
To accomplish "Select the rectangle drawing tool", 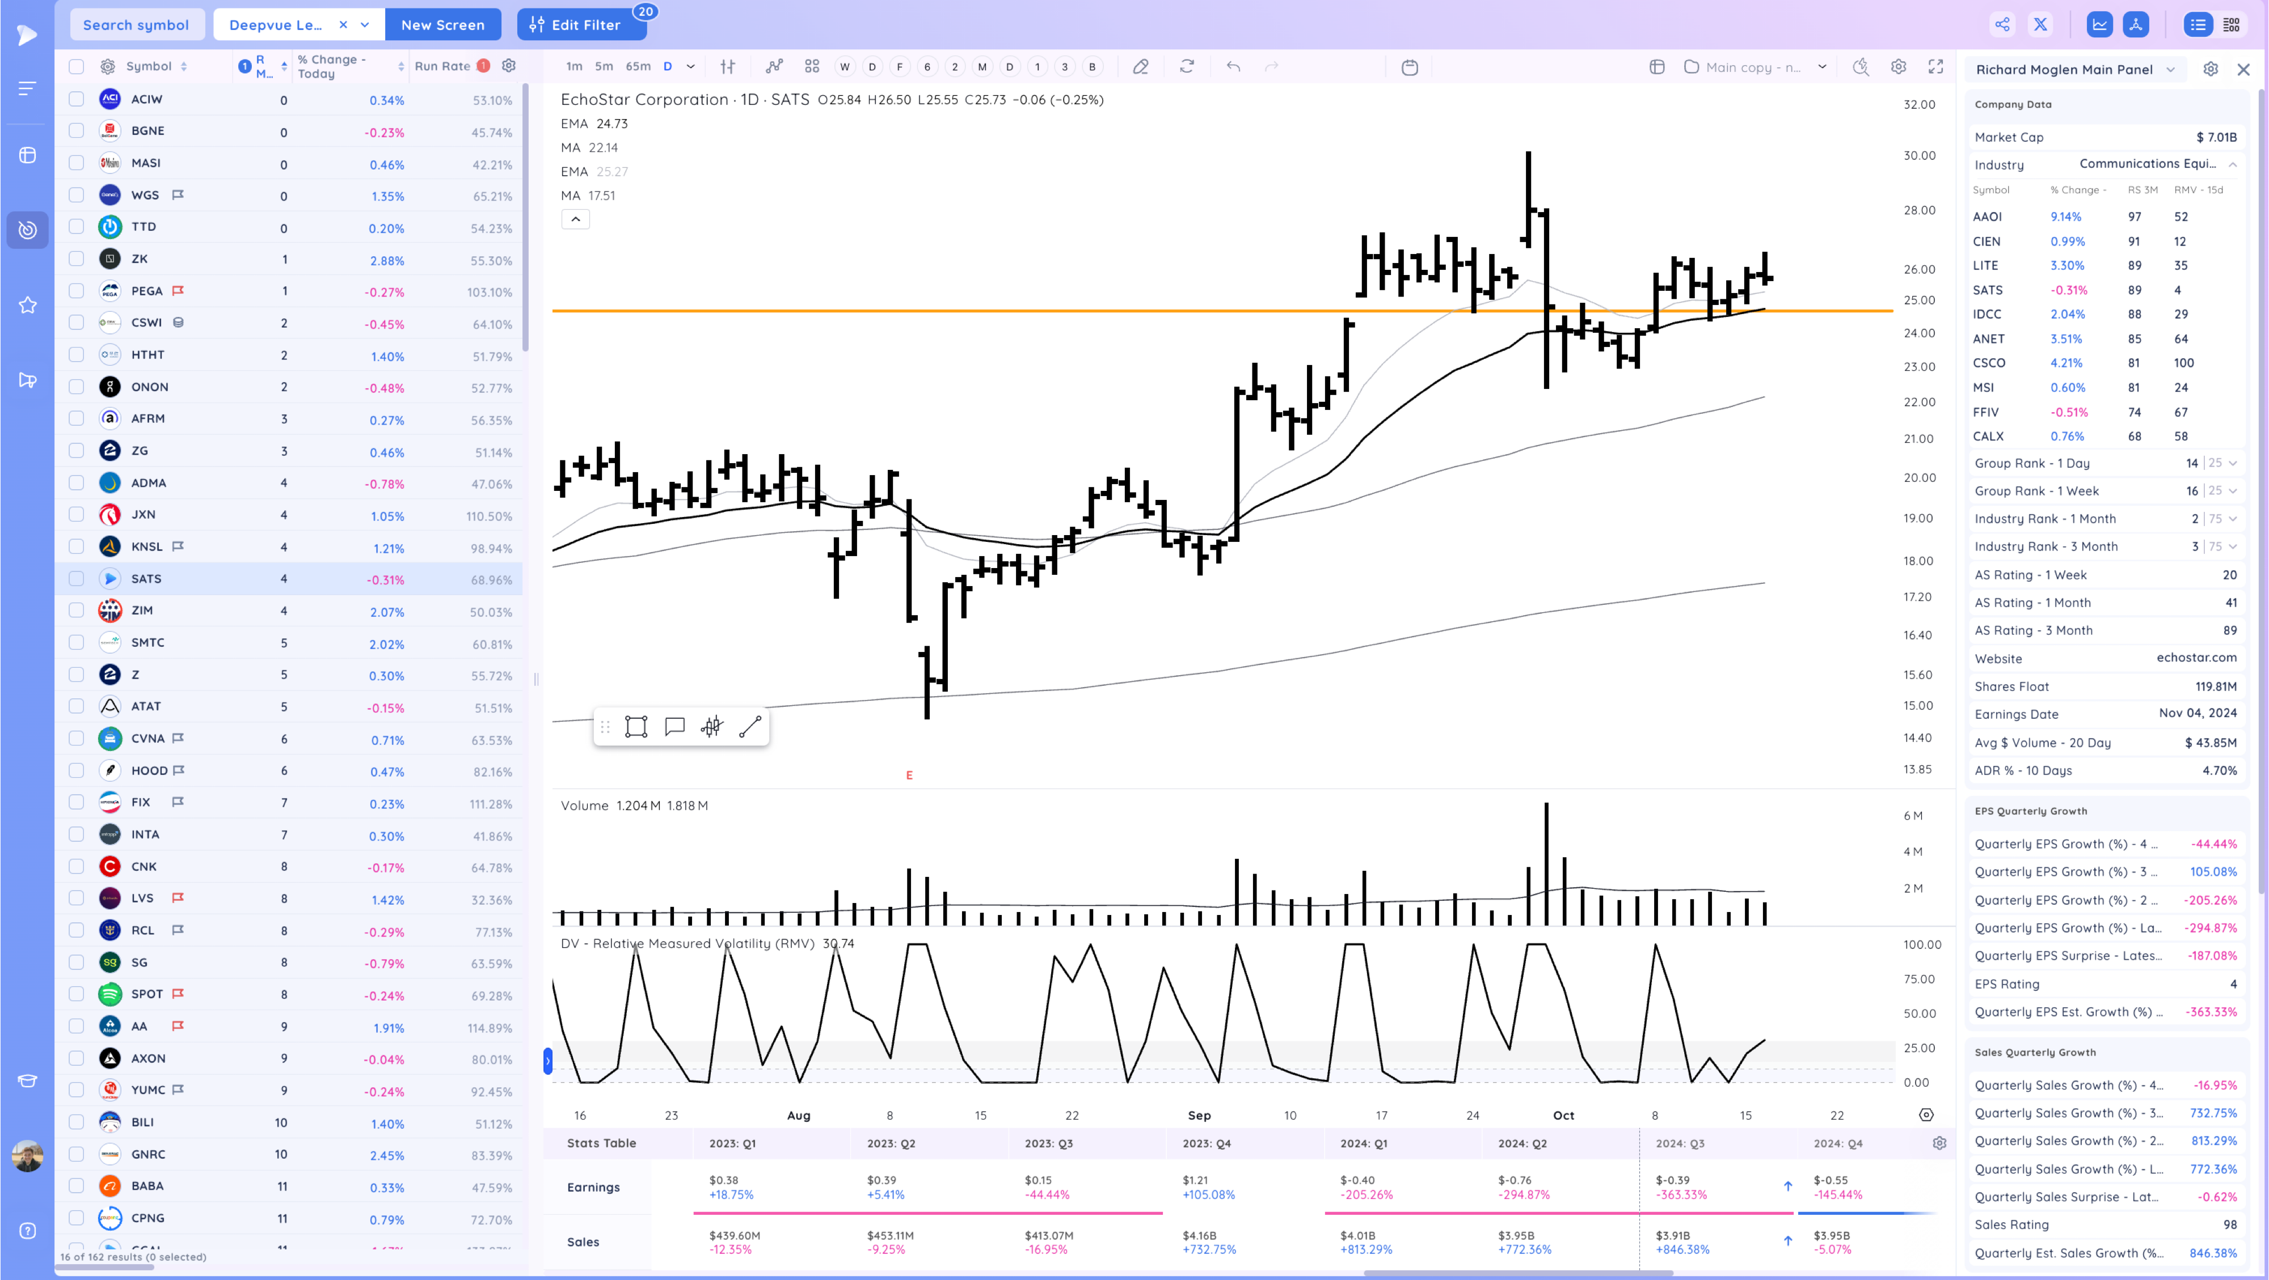I will [636, 726].
